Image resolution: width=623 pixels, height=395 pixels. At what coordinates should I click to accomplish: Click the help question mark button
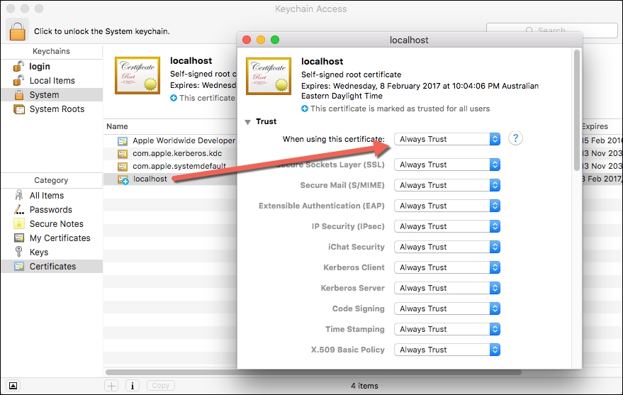515,139
